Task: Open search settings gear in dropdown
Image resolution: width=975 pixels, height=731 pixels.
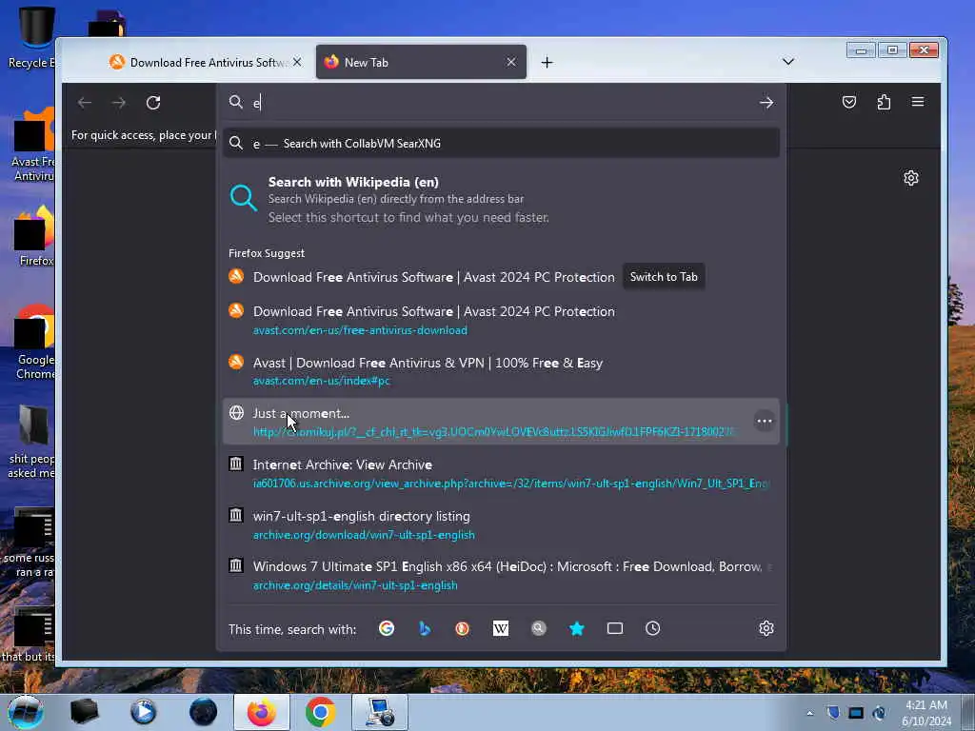Action: (766, 628)
